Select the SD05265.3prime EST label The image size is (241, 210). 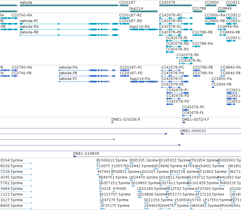144,160
